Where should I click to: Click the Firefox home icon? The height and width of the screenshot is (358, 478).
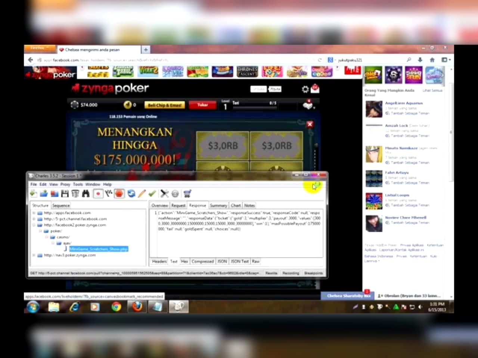(x=432, y=60)
